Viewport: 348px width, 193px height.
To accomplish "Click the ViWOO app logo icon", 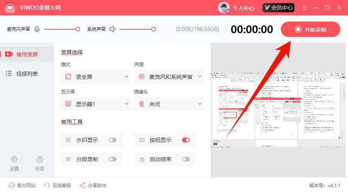I will (10, 8).
